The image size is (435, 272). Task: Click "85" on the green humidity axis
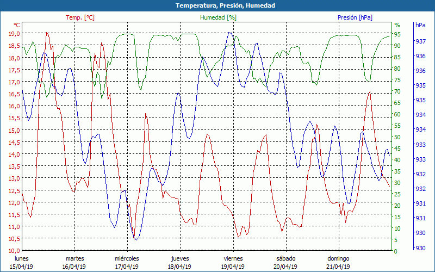tap(397, 57)
